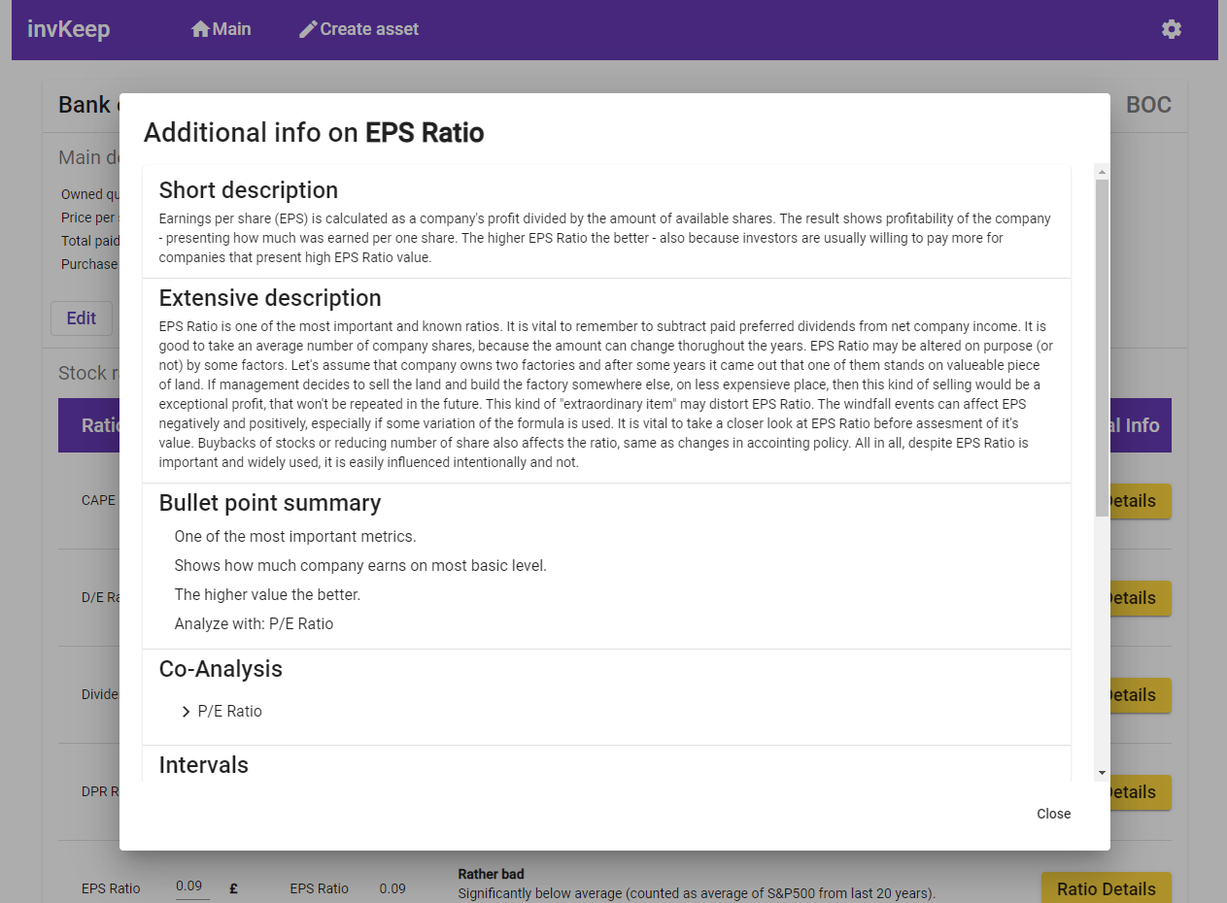Click the BOC ticker label
Viewport: 1227px width, 903px height.
tap(1148, 105)
